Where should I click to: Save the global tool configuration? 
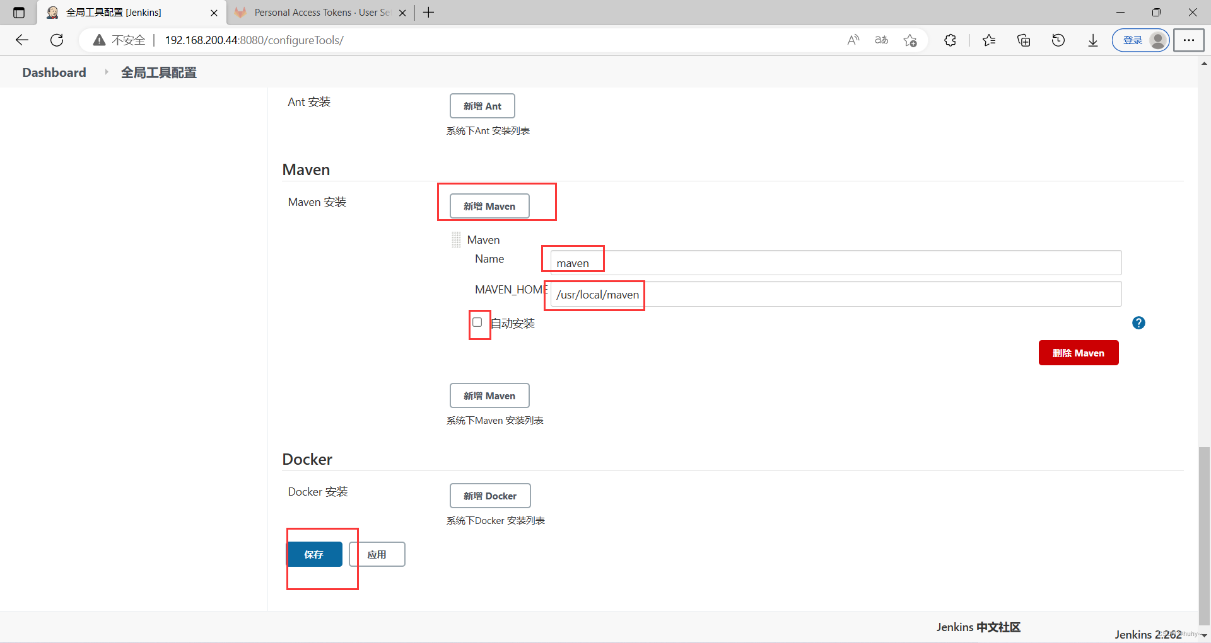[x=314, y=554]
